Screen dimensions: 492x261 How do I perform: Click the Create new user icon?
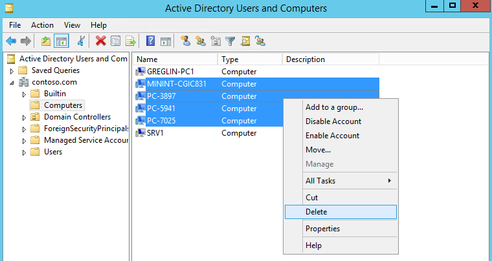(186, 41)
